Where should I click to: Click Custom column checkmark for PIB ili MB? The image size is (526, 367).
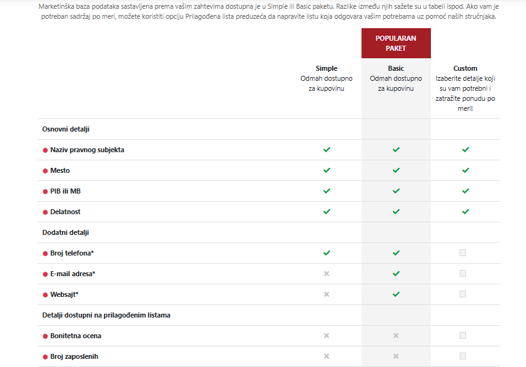coord(465,191)
